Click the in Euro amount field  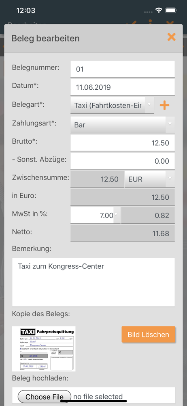tap(122, 197)
